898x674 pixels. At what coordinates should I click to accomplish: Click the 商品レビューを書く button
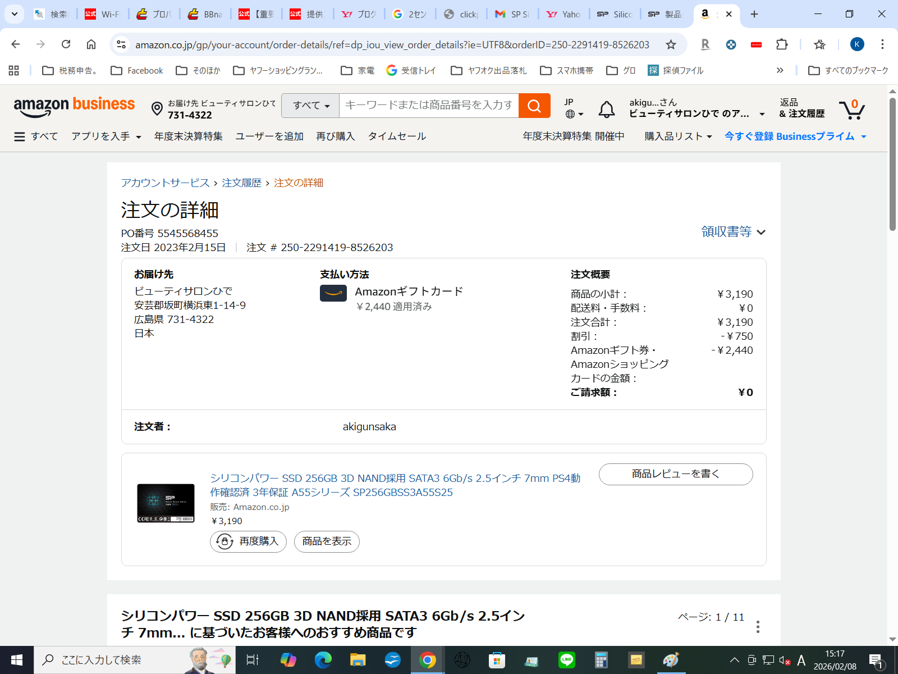pos(675,474)
